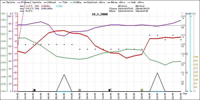Screen dimensions: 200x100
Task: Click the min temperature value -10.3°C
Action: point(29,8)
